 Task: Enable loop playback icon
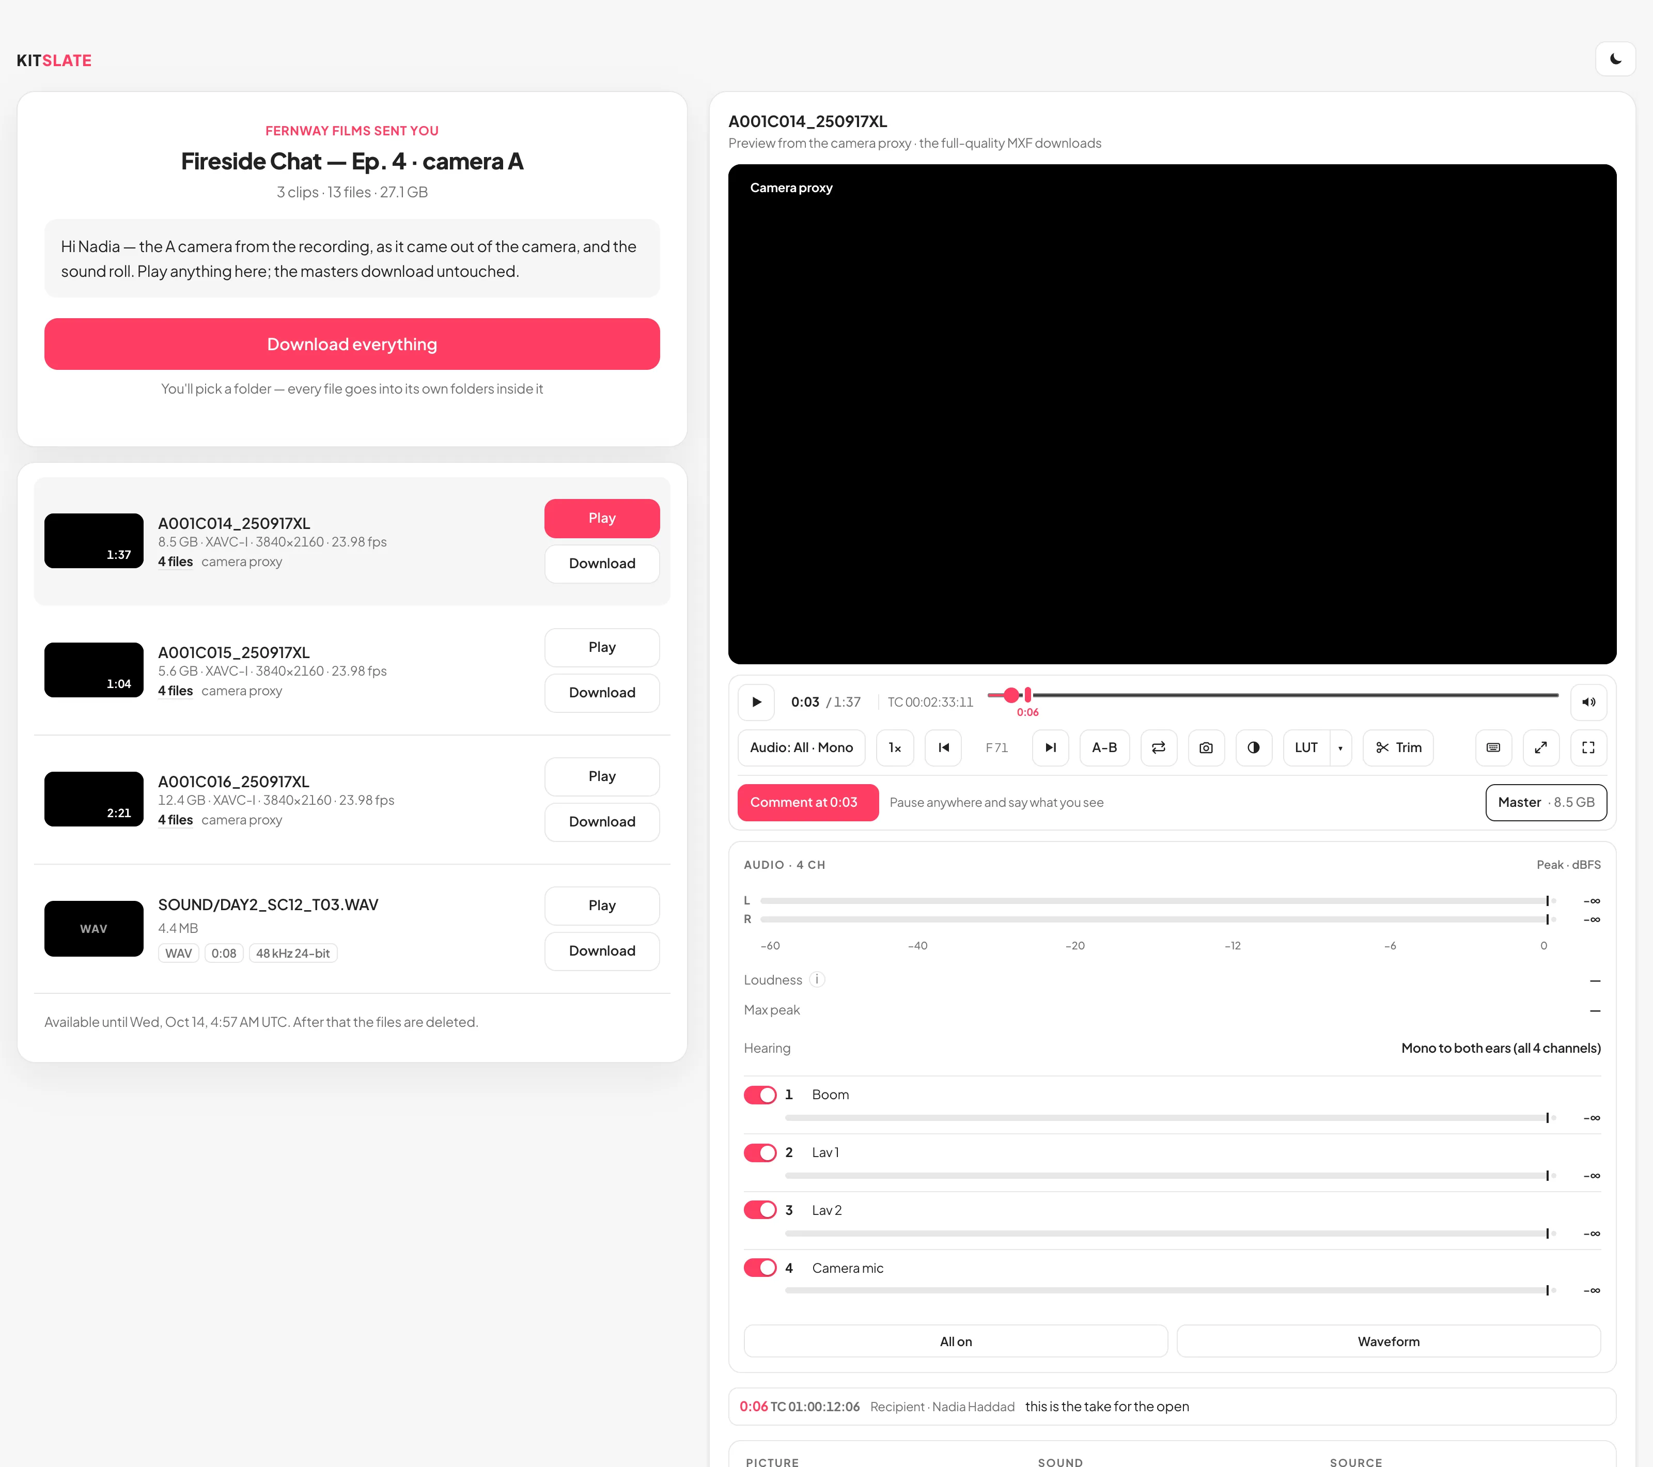coord(1158,747)
